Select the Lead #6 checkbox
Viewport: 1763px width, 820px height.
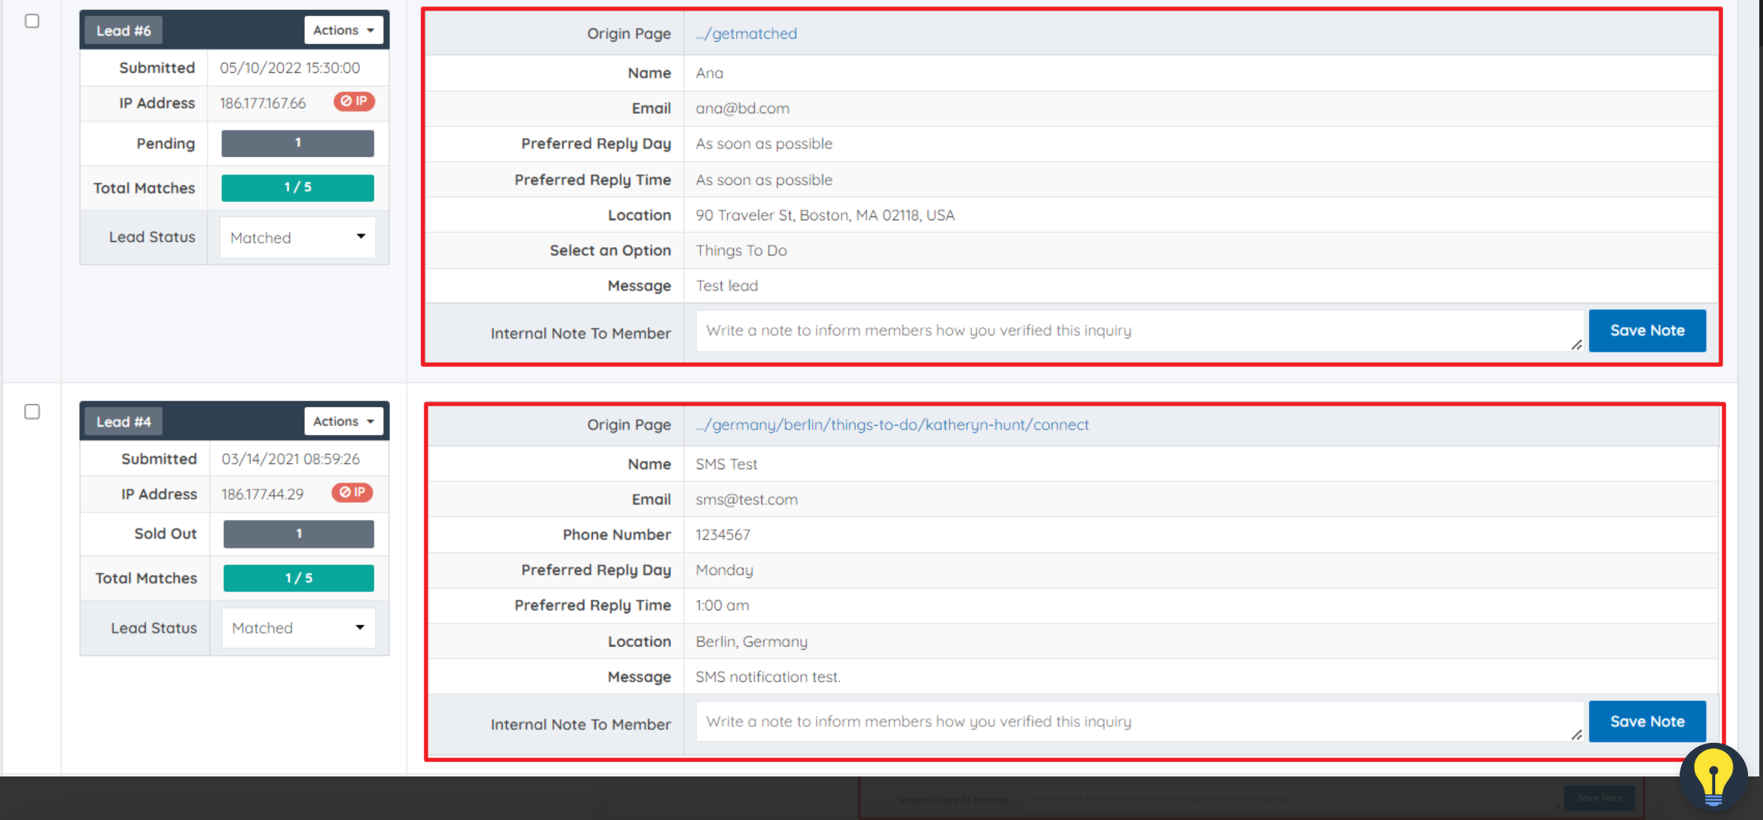point(32,21)
